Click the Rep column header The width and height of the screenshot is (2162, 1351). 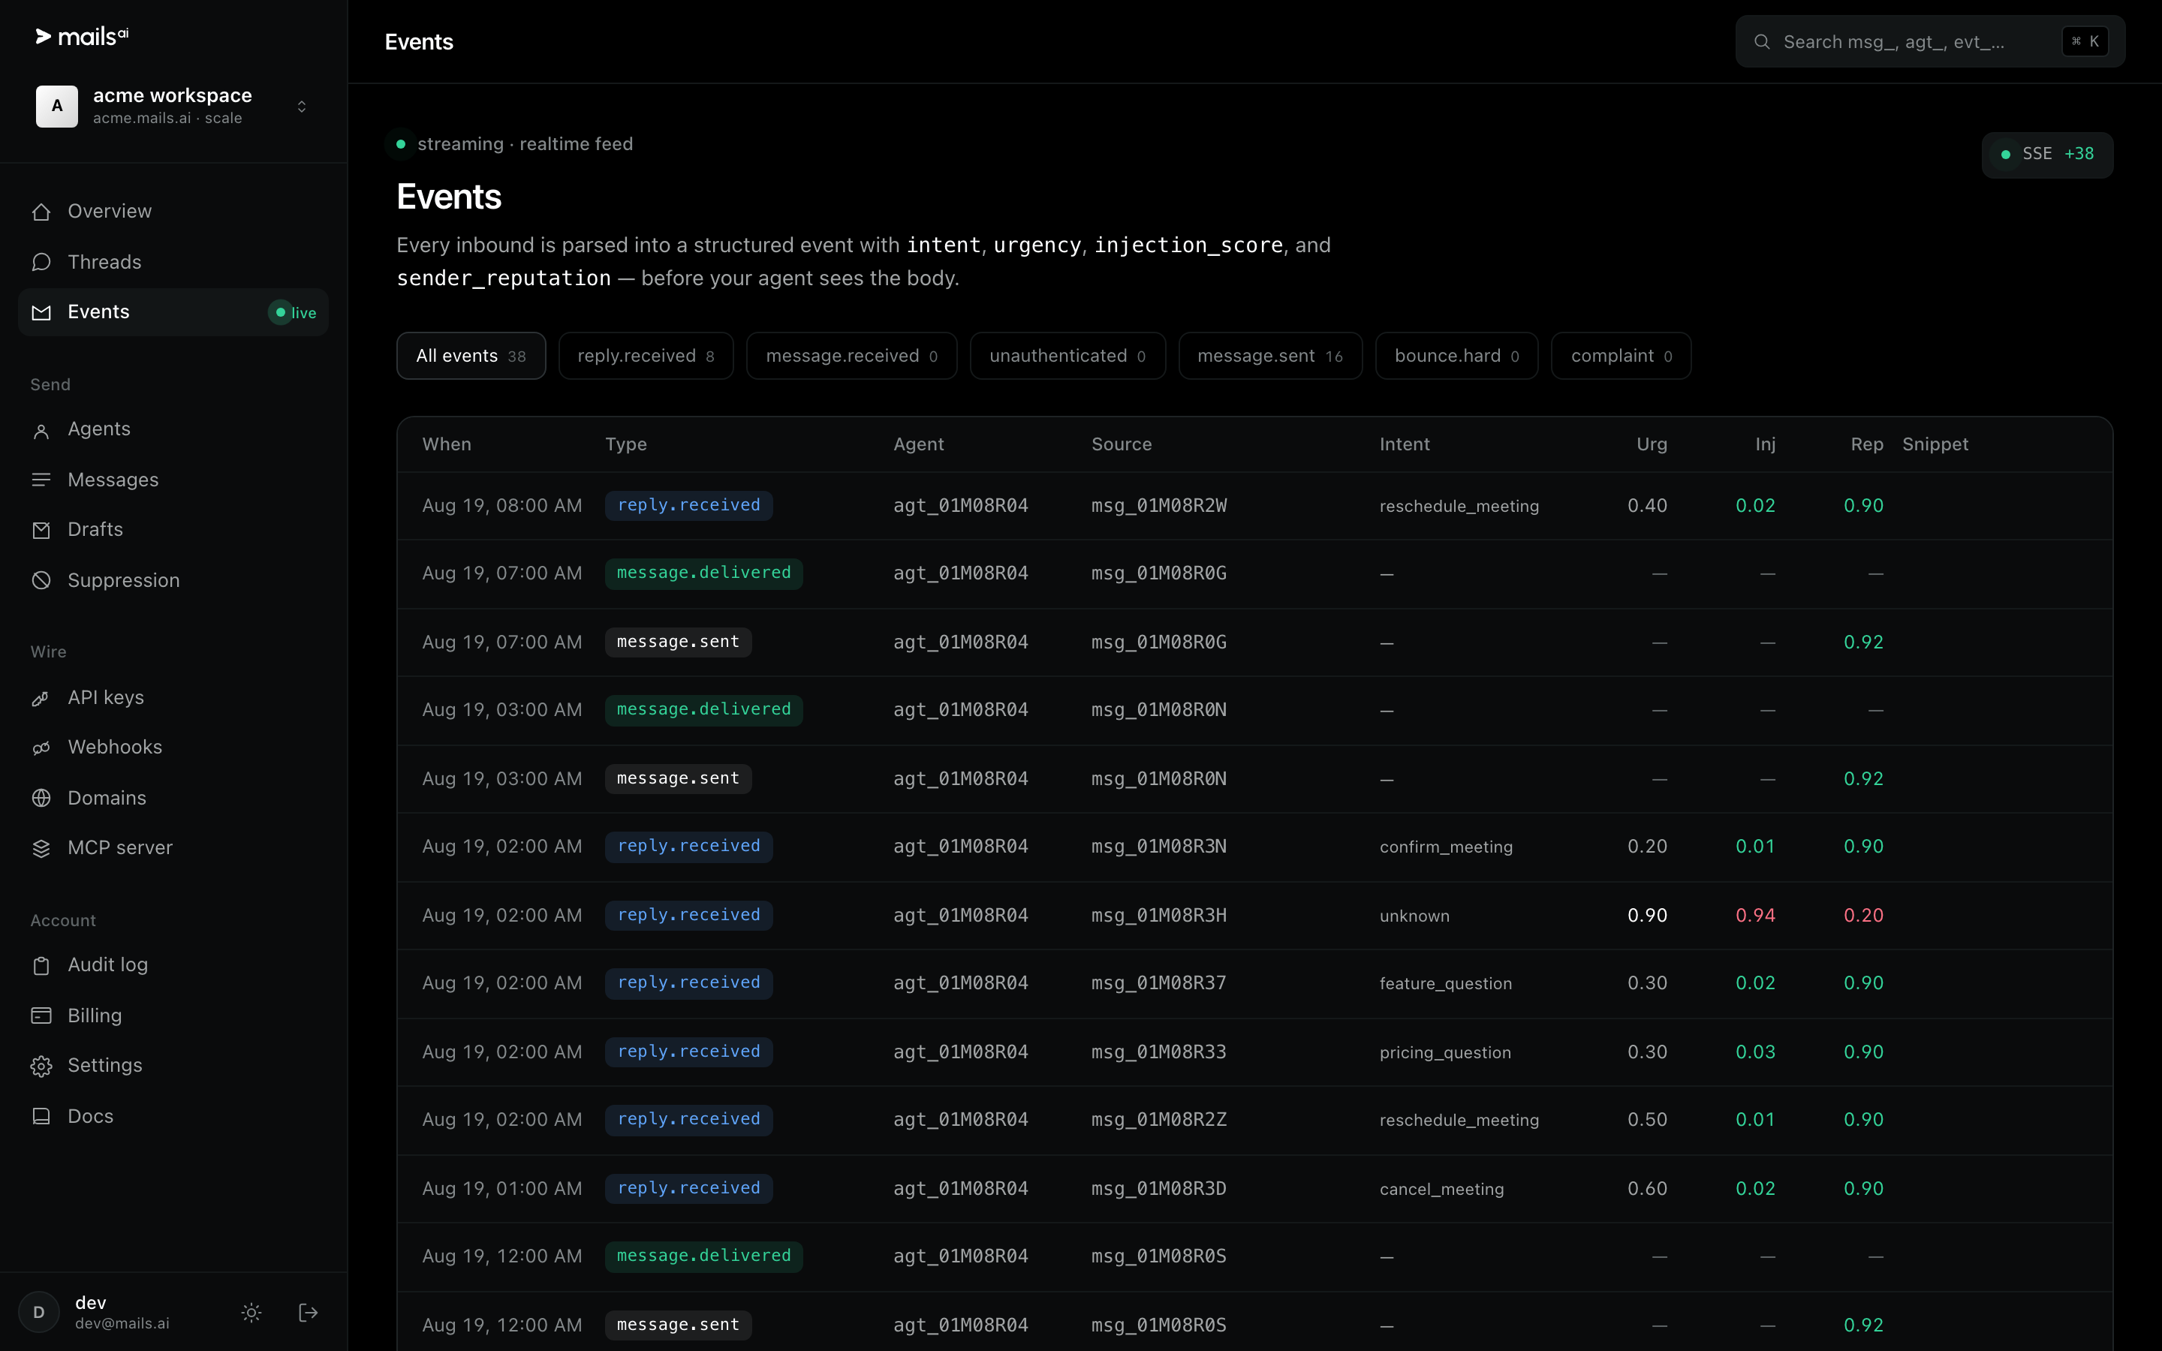[x=1866, y=444]
